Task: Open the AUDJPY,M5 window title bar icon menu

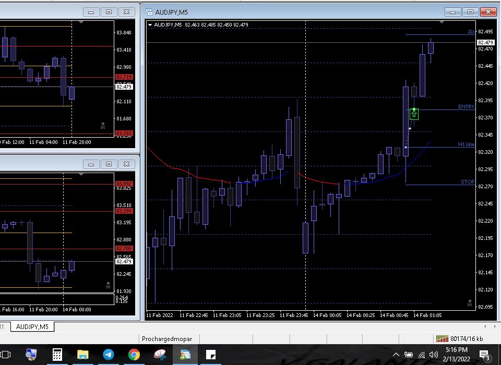Action: (x=149, y=12)
